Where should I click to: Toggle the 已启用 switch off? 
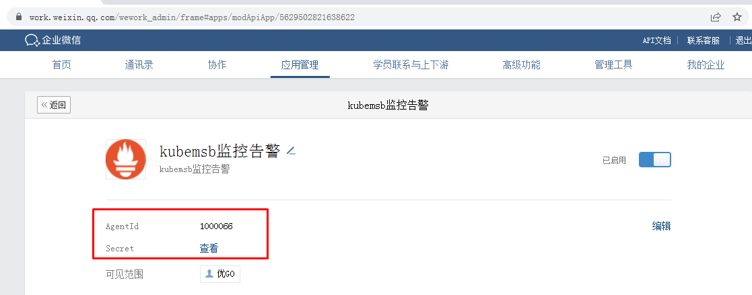click(x=654, y=160)
